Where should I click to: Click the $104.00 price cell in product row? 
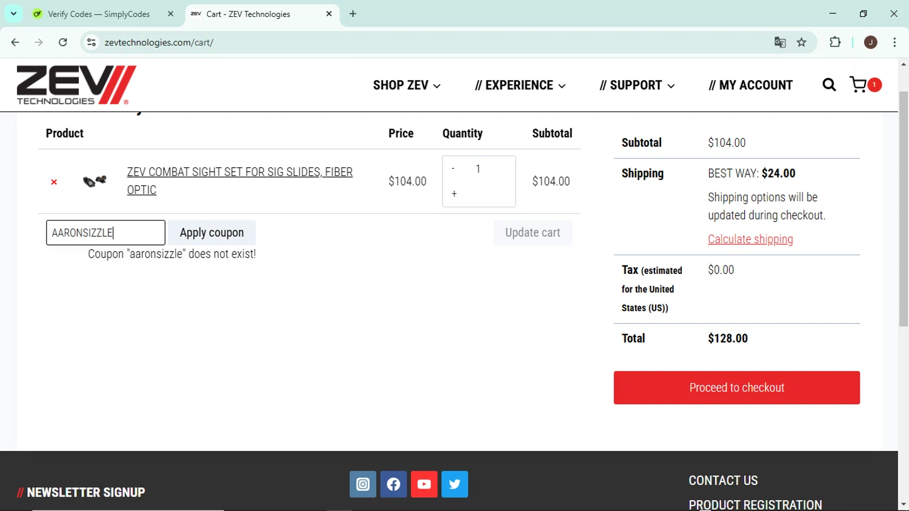click(x=407, y=181)
